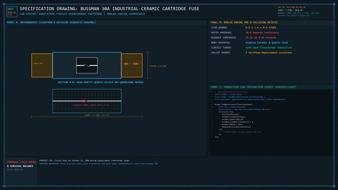Click the fuse element switch symbol window
Screen dimensions: 338x190
(x=87, y=65)
